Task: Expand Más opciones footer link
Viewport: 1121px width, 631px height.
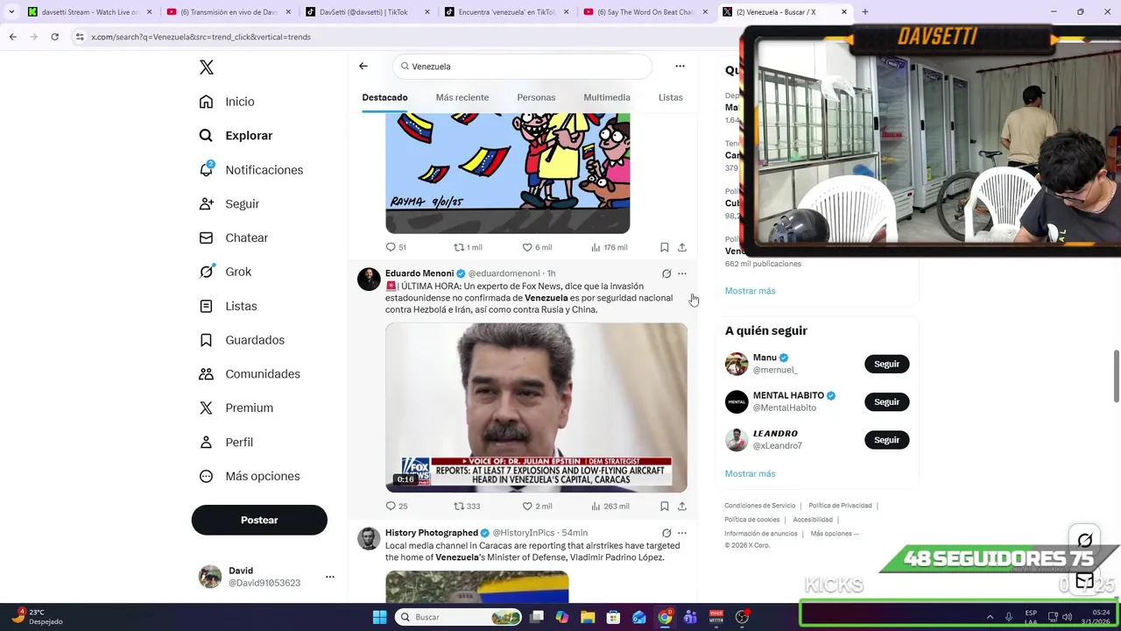Action: pyautogui.click(x=835, y=534)
